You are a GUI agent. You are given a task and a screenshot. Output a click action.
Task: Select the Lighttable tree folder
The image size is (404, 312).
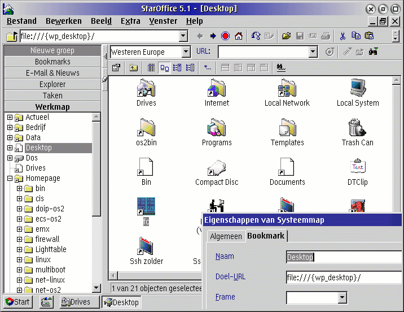point(51,249)
